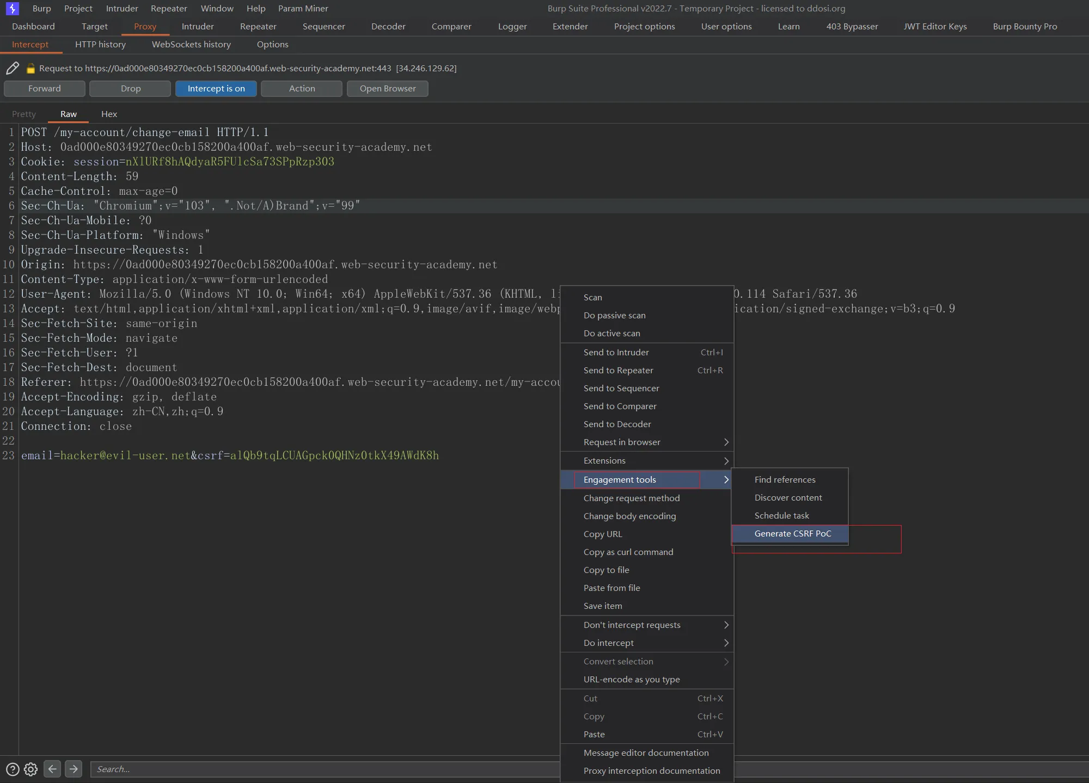Screen dimensions: 1089x783
Task: Choose Send to Comparer
Action: [647, 406]
